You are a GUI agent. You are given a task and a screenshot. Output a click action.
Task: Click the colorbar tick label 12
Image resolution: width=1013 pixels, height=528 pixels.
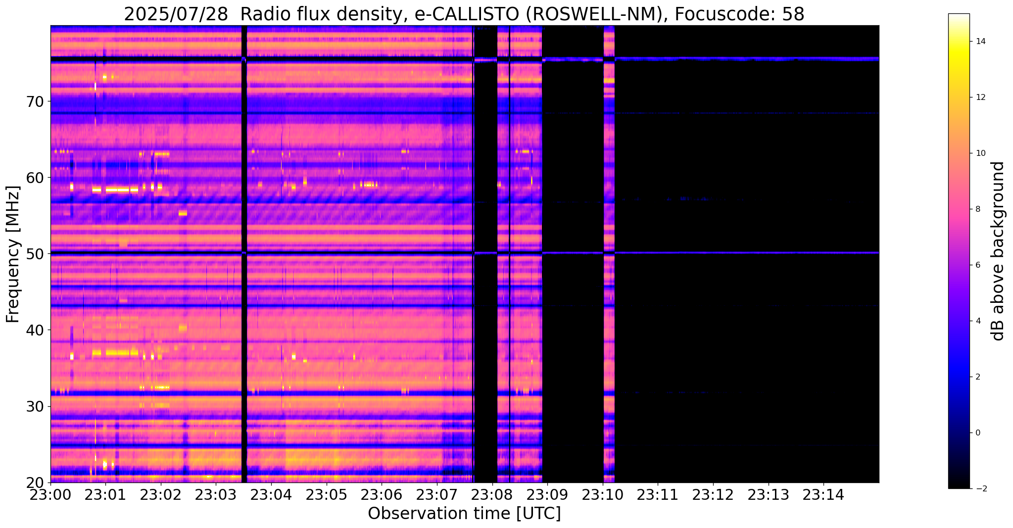(x=980, y=97)
